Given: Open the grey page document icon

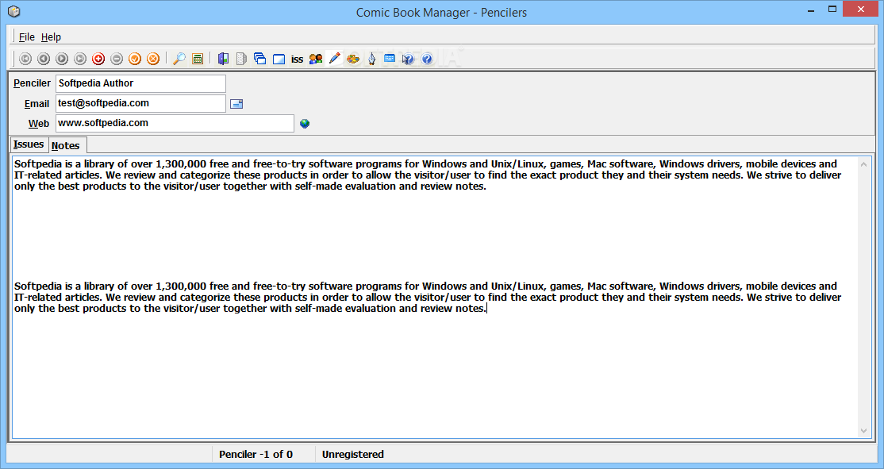Looking at the screenshot, I should [x=241, y=59].
